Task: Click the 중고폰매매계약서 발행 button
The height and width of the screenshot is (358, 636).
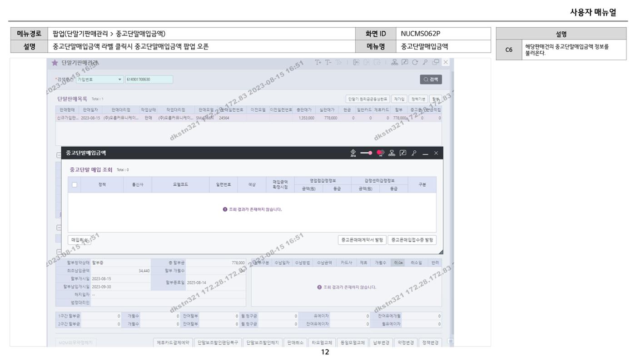Action: 363,239
